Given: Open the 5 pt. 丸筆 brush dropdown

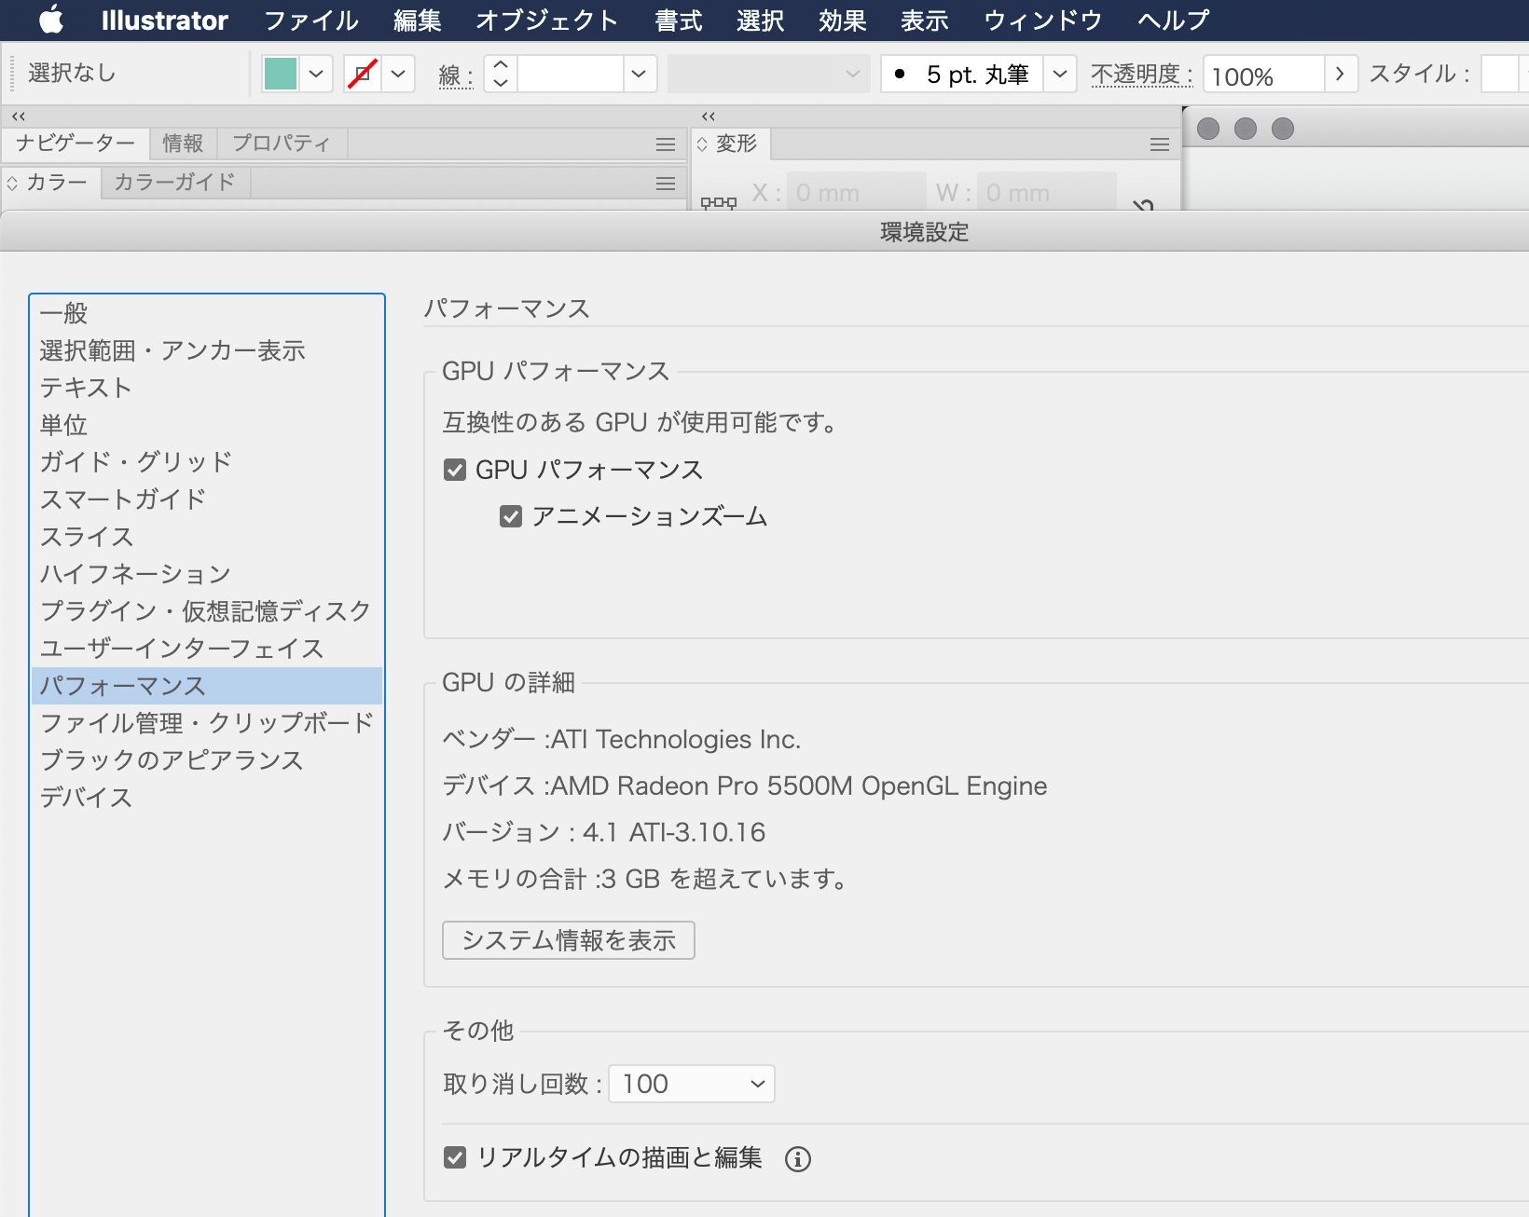Looking at the screenshot, I should (x=1059, y=74).
